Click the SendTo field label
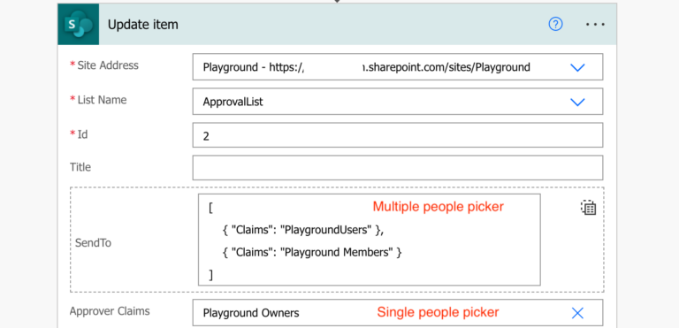The height and width of the screenshot is (328, 679). pos(93,242)
